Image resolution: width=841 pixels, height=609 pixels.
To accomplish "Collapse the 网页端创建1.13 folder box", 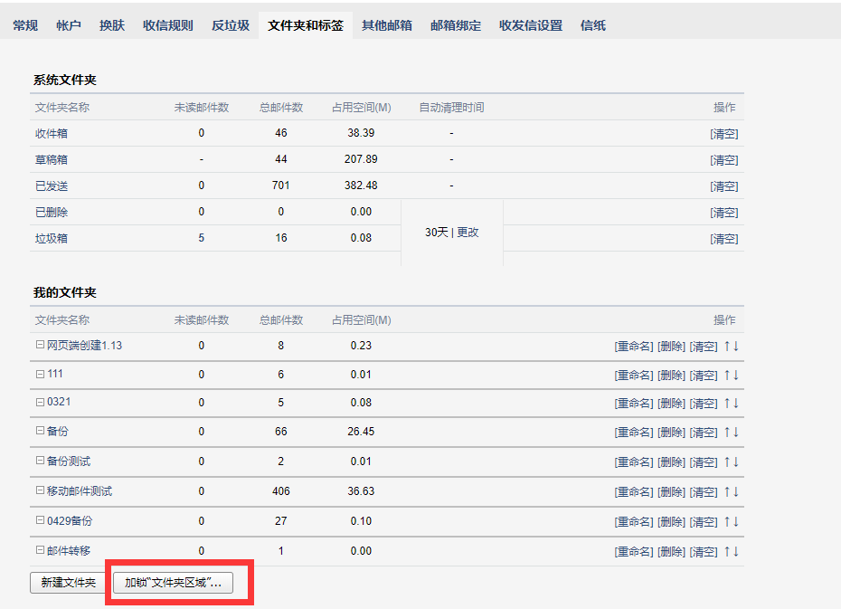I will click(x=40, y=345).
